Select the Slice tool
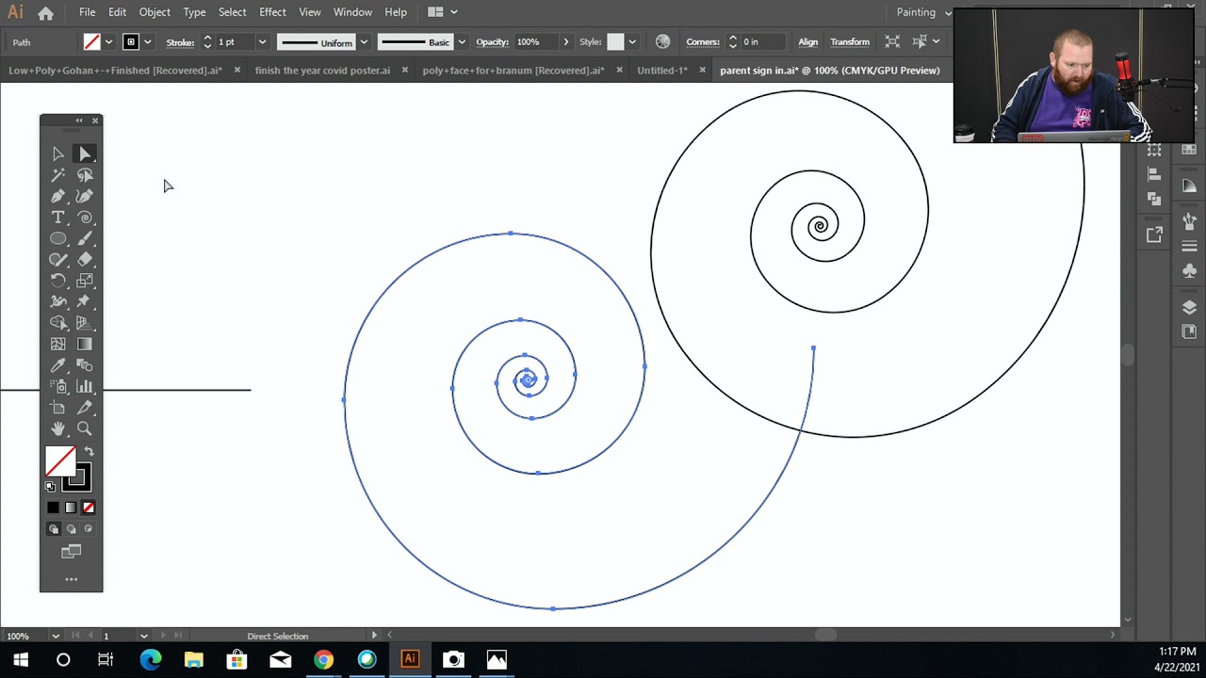Screen dimensions: 1206x678 pyautogui.click(x=85, y=408)
